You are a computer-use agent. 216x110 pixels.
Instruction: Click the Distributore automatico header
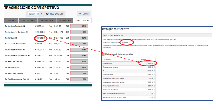157,35
